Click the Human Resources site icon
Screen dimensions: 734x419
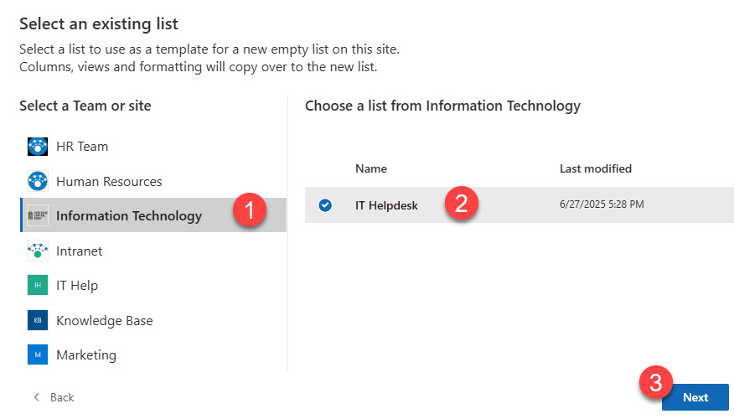pos(38,181)
